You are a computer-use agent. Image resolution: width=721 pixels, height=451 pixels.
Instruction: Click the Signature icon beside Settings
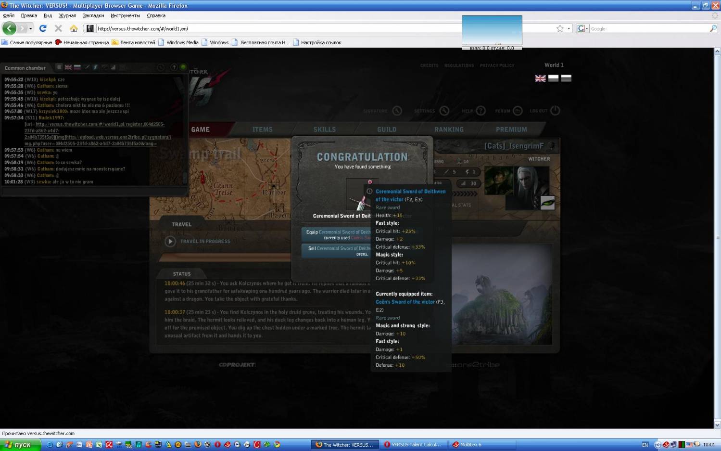point(397,111)
